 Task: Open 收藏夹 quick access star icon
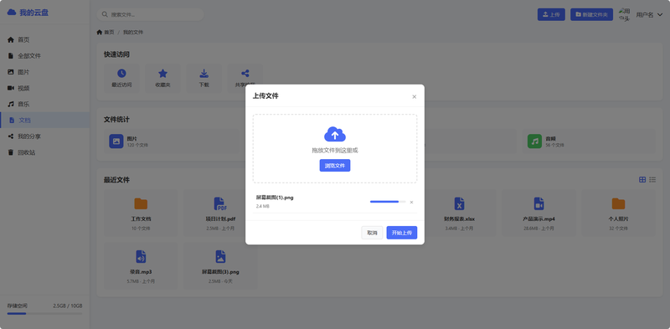(162, 73)
